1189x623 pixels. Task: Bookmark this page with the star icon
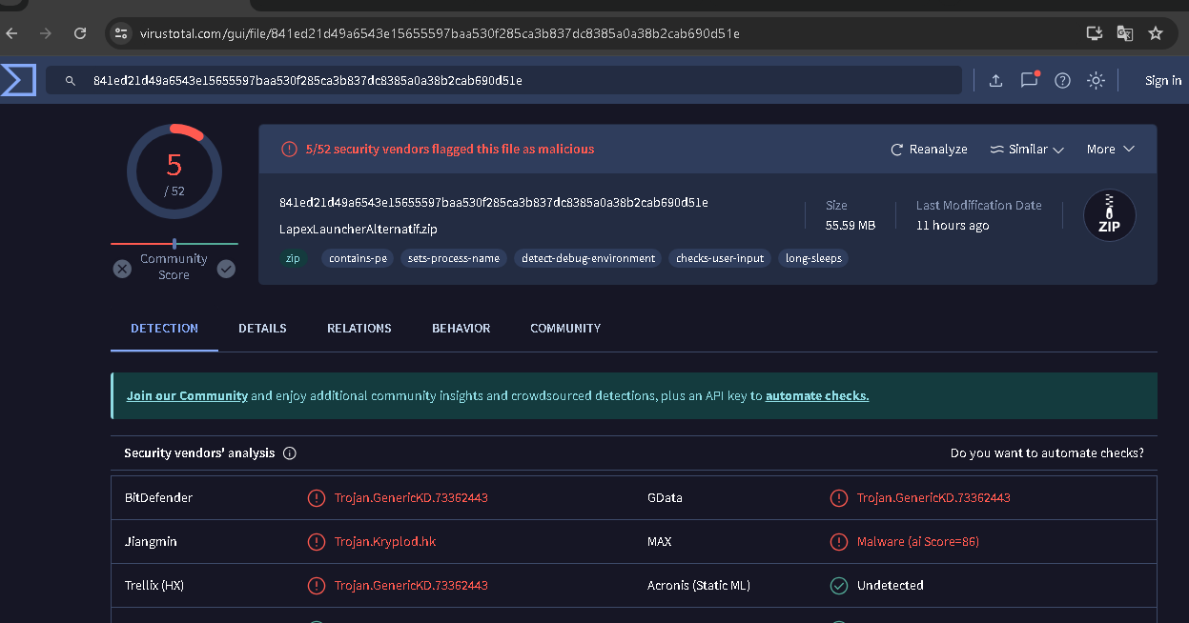[1156, 33]
